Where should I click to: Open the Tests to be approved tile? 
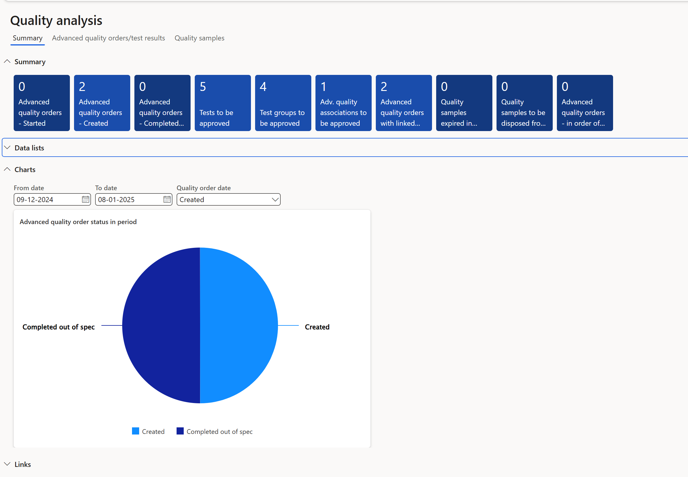click(x=222, y=103)
